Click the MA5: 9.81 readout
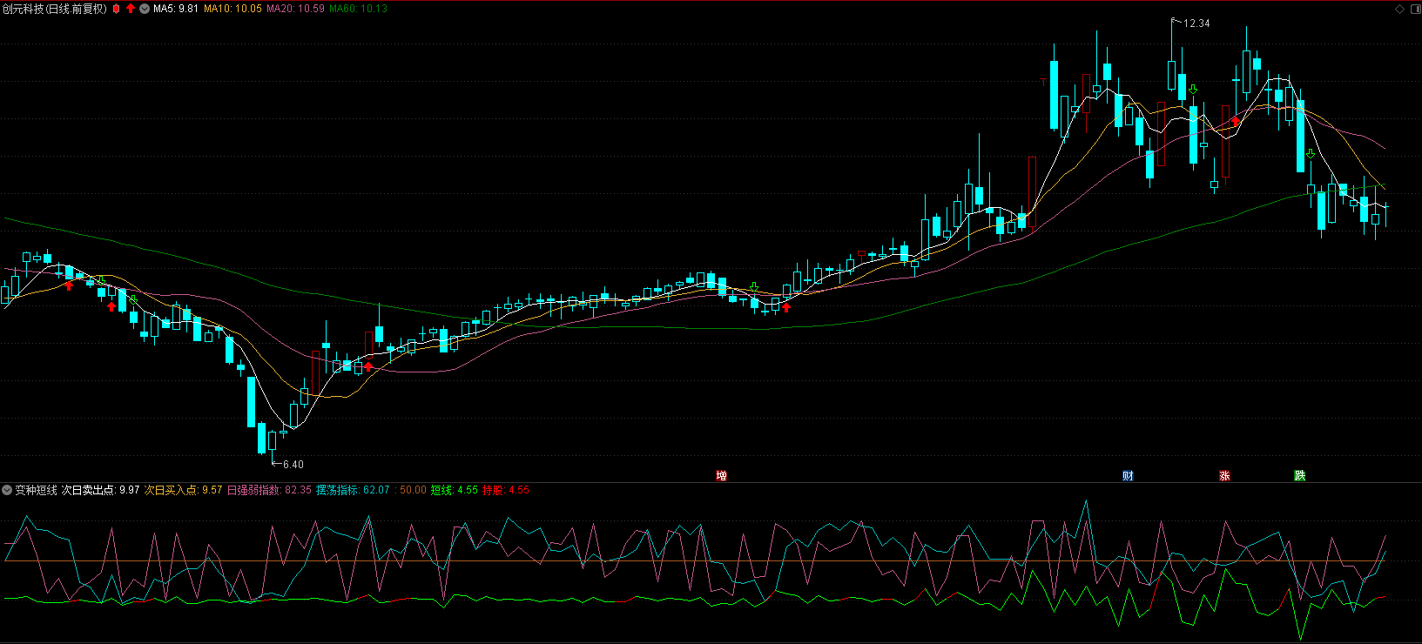The image size is (1422, 644). click(x=176, y=9)
